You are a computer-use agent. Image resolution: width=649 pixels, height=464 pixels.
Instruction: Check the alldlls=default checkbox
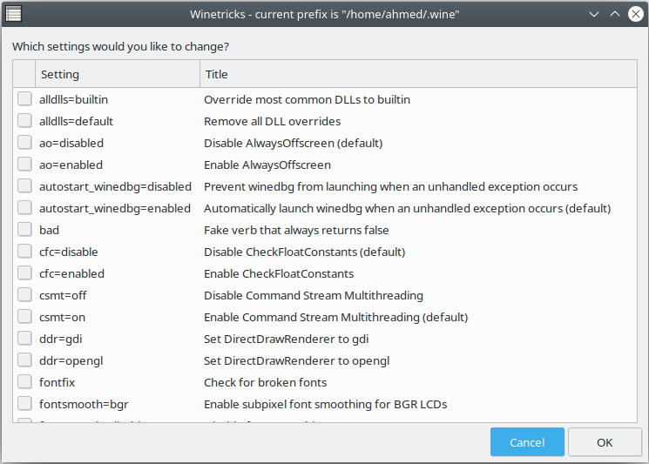point(24,121)
